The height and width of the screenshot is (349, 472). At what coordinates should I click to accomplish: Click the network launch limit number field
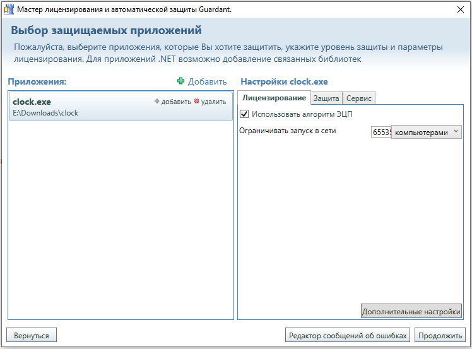point(381,133)
